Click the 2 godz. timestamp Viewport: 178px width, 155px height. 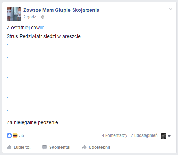pos(30,17)
